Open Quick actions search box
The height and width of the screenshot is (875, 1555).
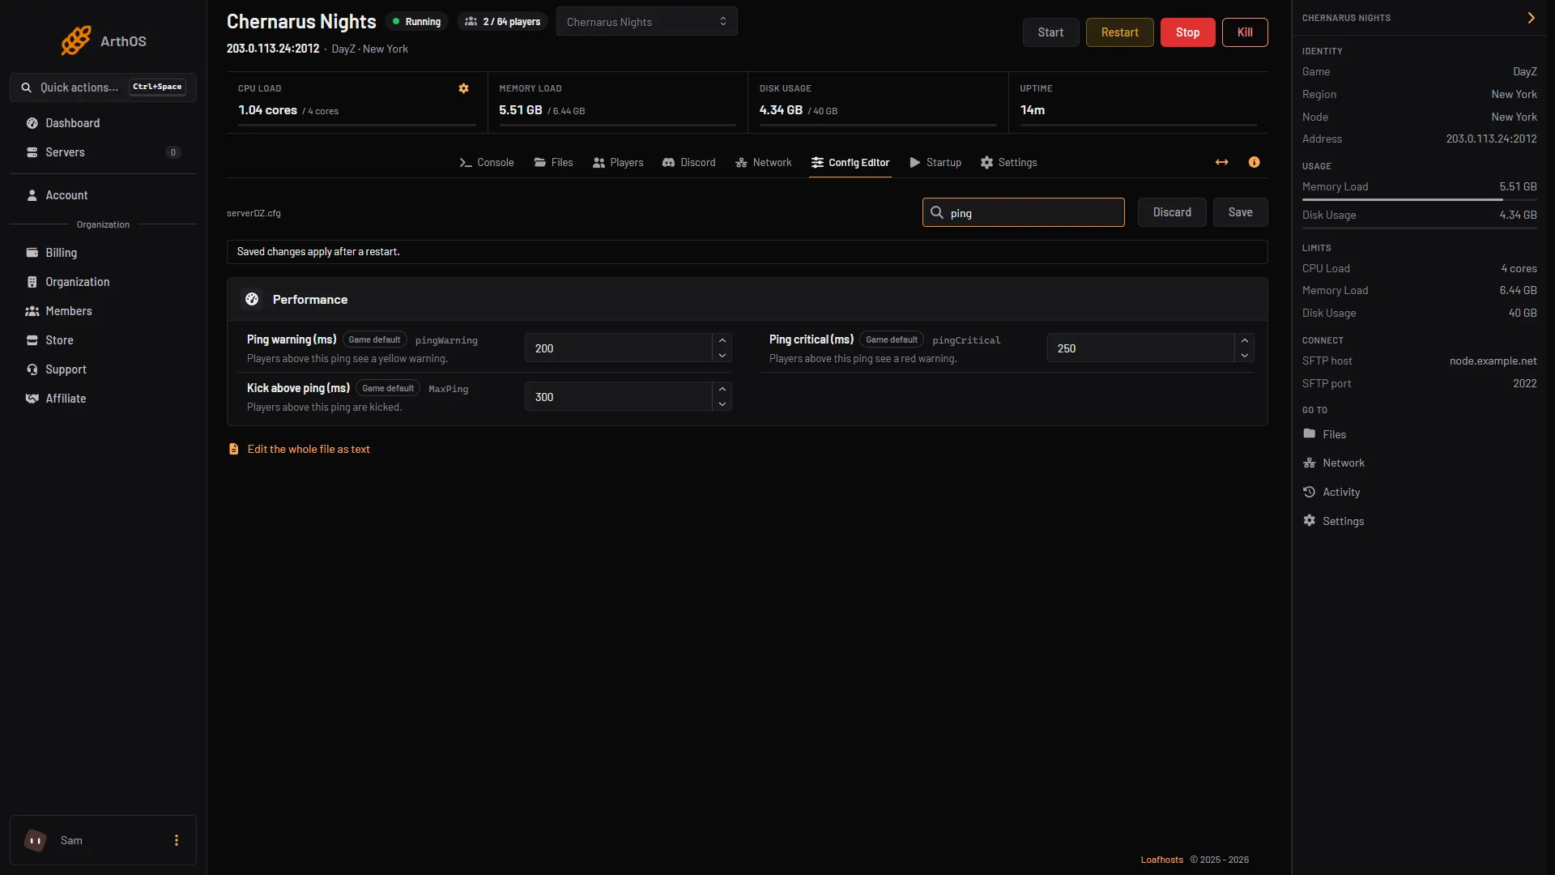click(x=103, y=87)
